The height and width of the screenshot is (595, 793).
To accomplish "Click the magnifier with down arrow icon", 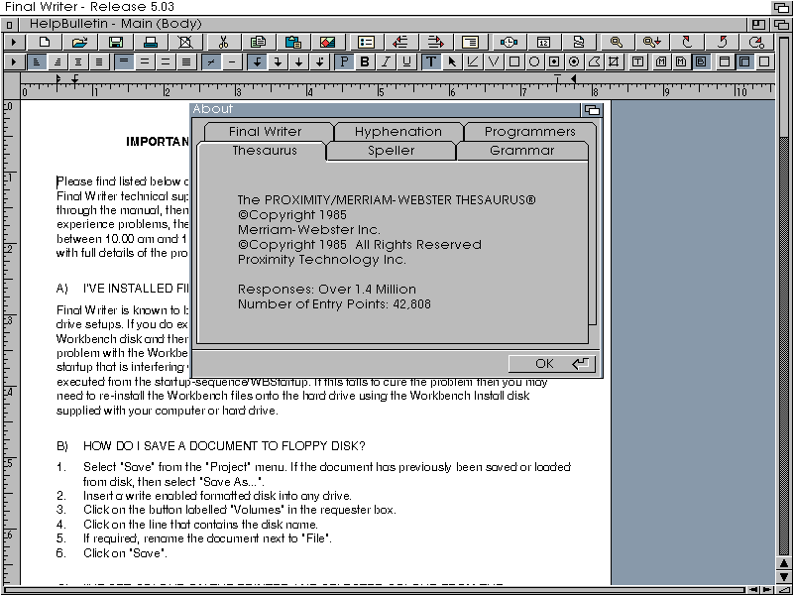I will pos(651,42).
